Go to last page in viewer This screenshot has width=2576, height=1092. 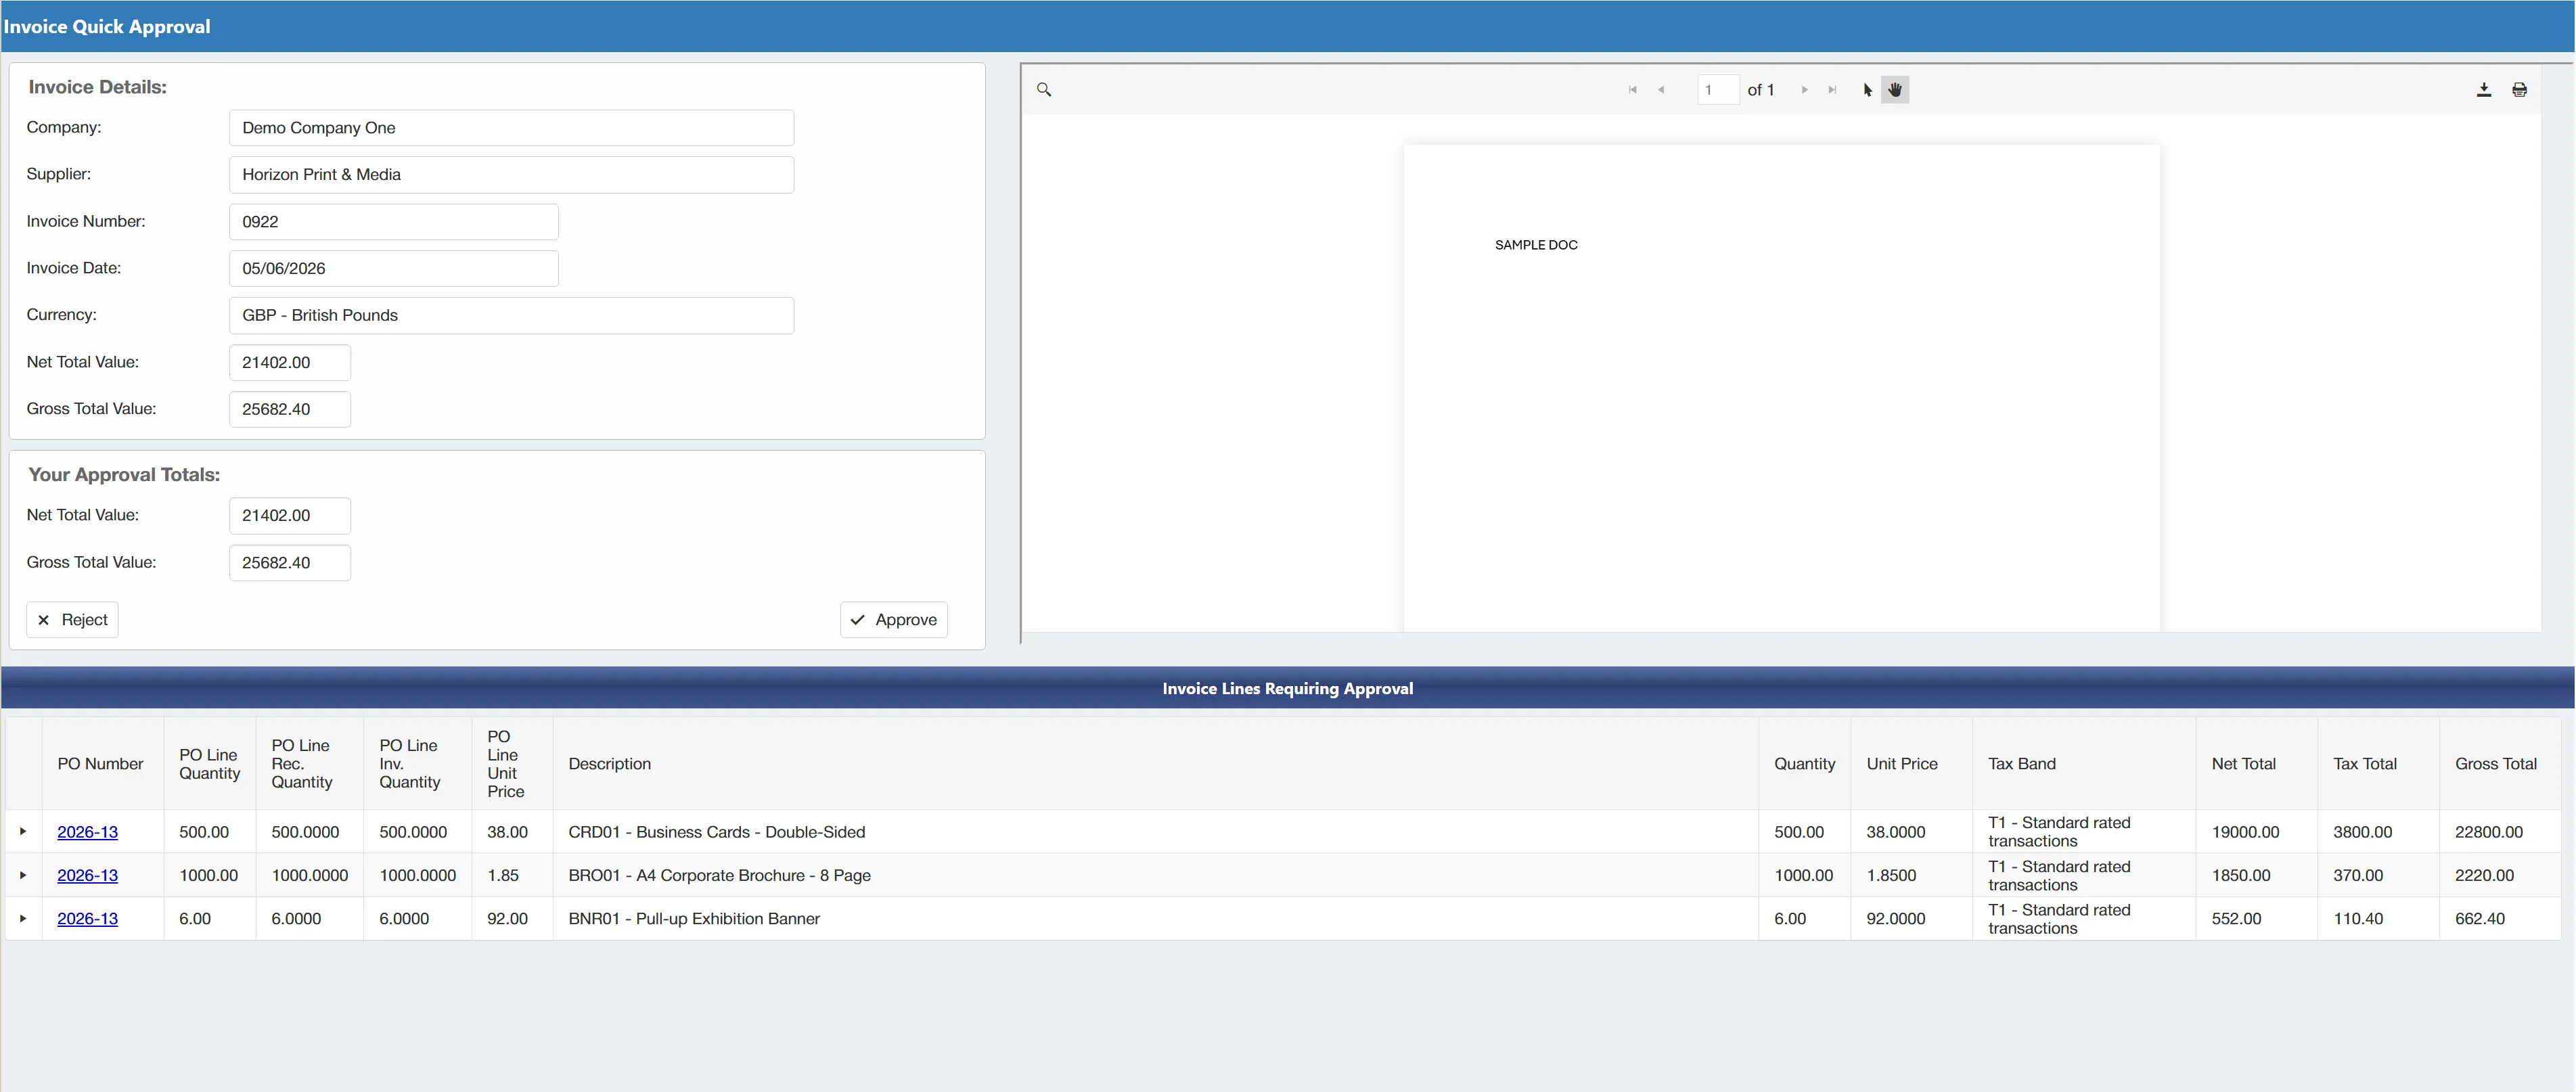1832,90
